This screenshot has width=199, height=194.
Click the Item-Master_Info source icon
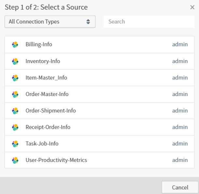click(15, 78)
